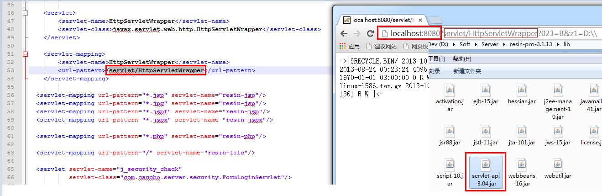Select the webutil.jar file

tap(557, 169)
